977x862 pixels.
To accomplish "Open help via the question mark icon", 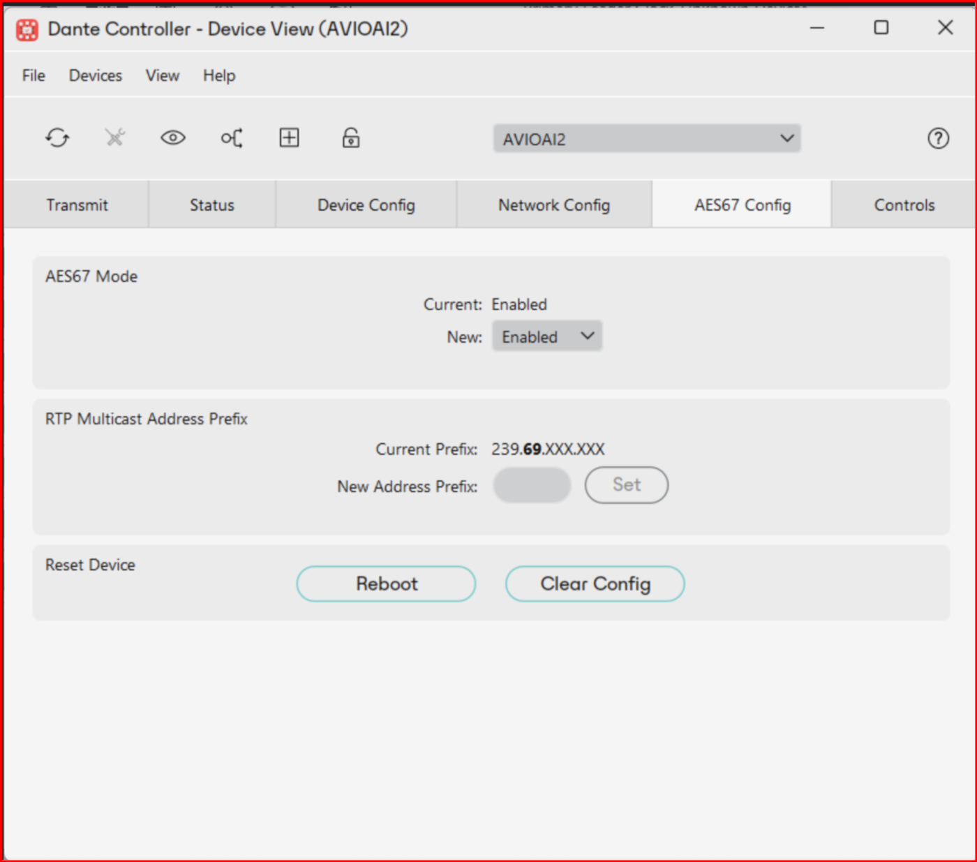I will 938,138.
